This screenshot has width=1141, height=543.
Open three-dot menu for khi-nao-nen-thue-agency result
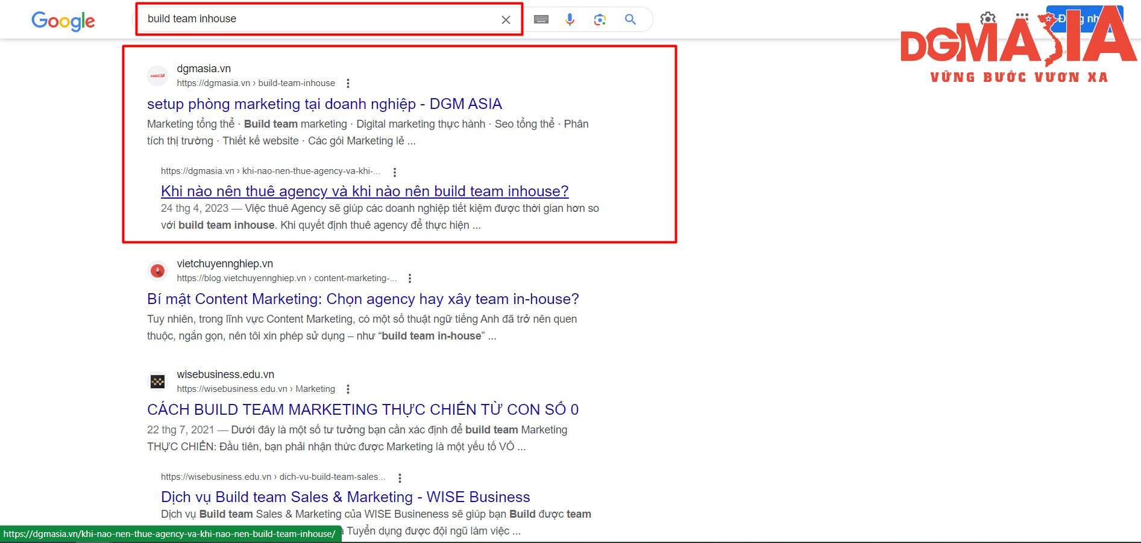tap(395, 172)
